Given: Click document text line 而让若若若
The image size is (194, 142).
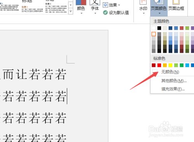Looking at the screenshot, I should 35,74.
